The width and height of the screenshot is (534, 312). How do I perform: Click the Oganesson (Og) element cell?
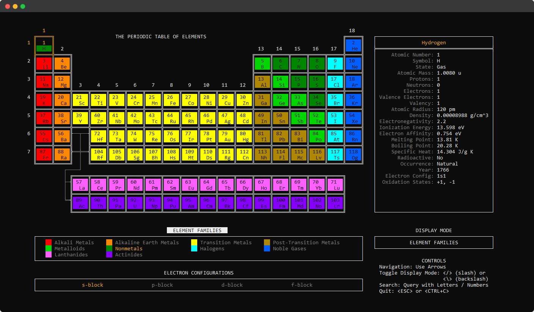[x=353, y=154]
